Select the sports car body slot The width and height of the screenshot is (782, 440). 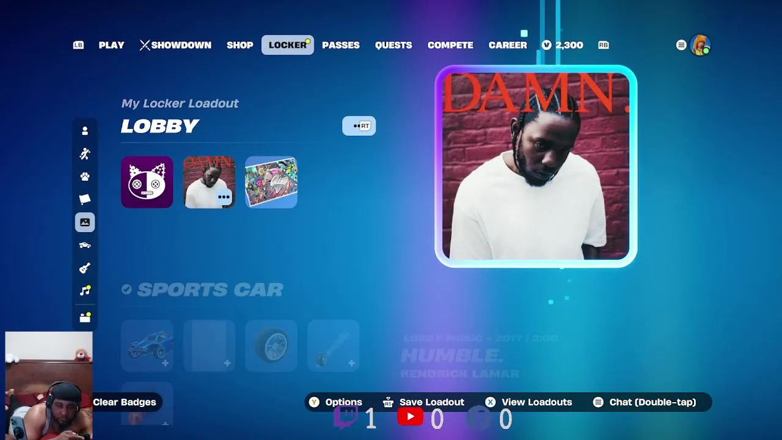click(147, 345)
